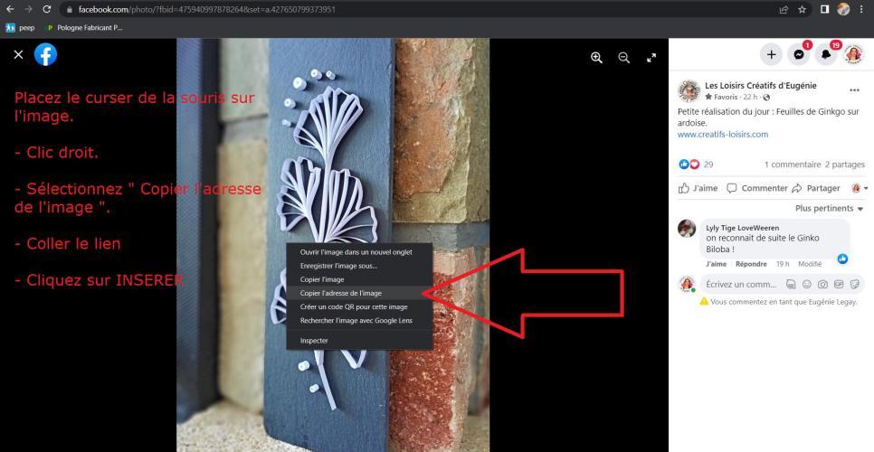
Task: Select Enregistrer l'image sous...
Action: pyautogui.click(x=359, y=266)
